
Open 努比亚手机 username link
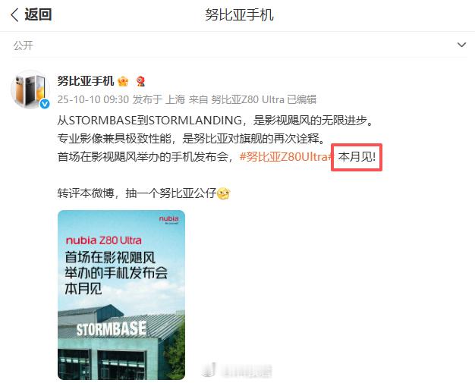coord(86,81)
